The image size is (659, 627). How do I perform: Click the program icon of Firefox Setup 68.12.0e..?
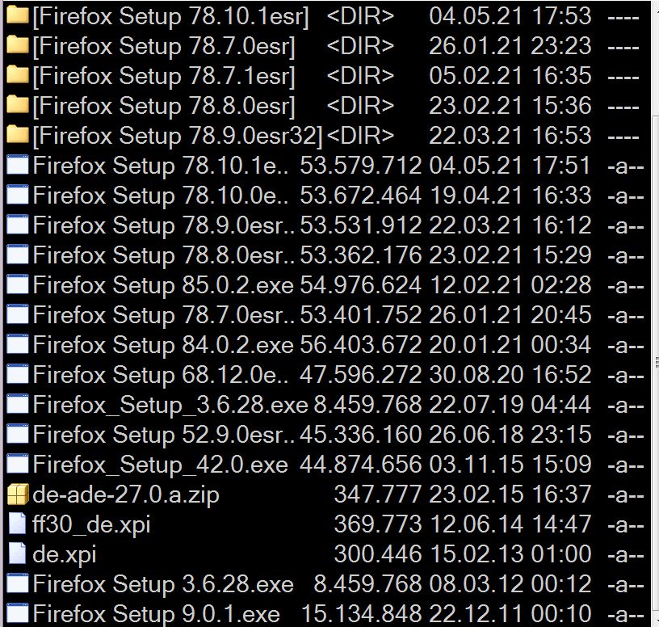(18, 373)
